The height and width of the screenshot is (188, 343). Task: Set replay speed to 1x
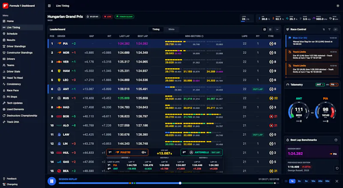292,181
